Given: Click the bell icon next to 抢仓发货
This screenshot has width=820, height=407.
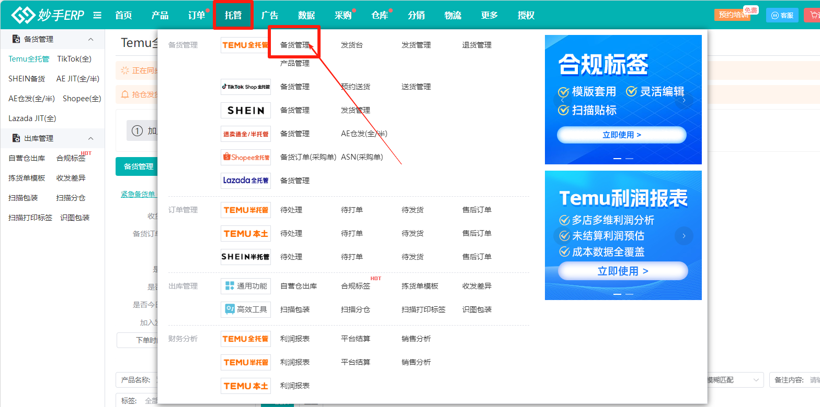Looking at the screenshot, I should (125, 94).
